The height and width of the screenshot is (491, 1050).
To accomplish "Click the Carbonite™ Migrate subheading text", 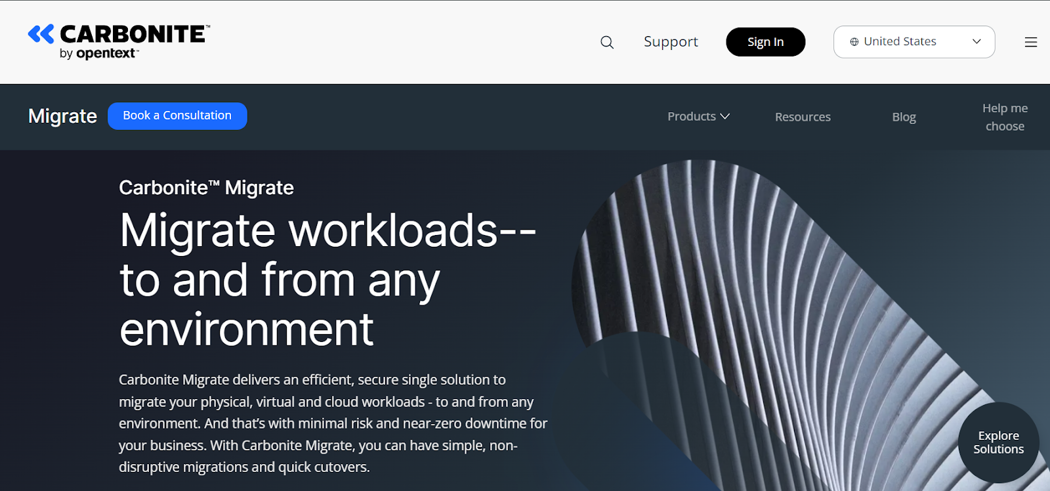I will coord(206,188).
